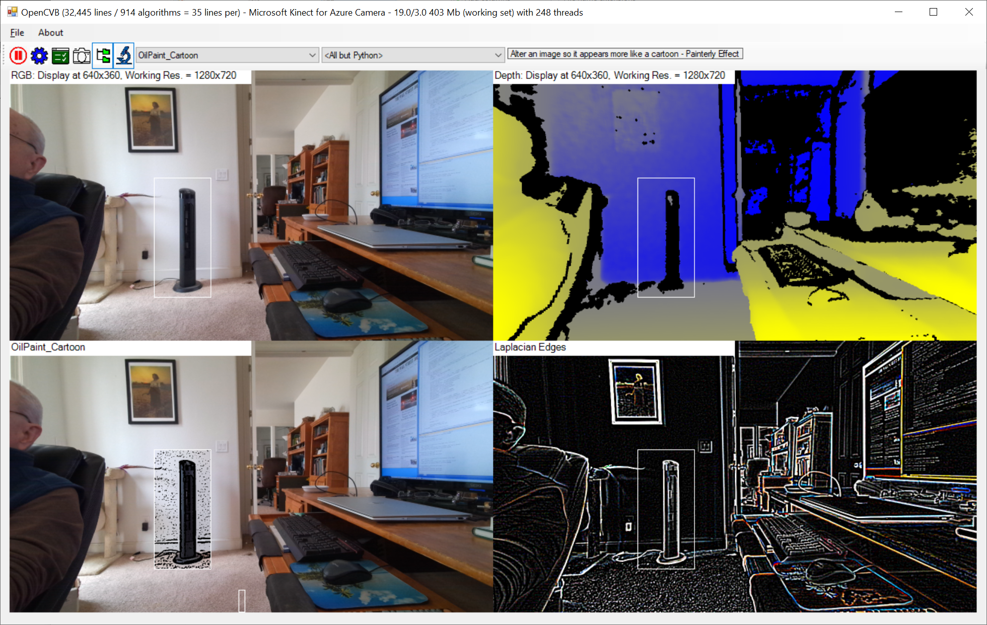This screenshot has width=987, height=625.
Task: Click the OilPaint_Cartoon result image panel
Action: click(x=251, y=483)
